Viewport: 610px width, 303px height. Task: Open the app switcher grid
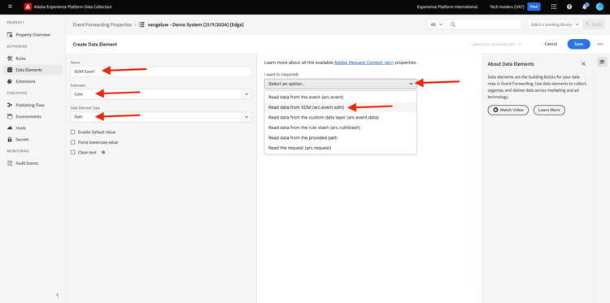pyautogui.click(x=554, y=6)
